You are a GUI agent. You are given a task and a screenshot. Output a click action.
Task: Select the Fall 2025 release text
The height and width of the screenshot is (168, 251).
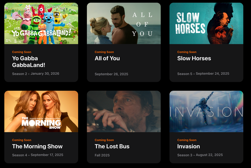102,155
